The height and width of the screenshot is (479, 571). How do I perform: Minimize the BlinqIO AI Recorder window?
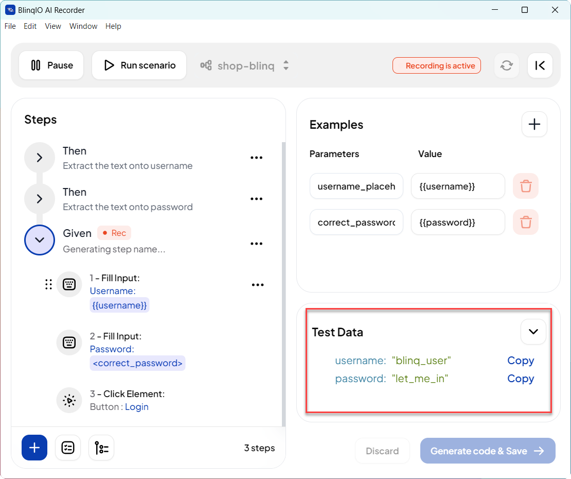pyautogui.click(x=494, y=10)
